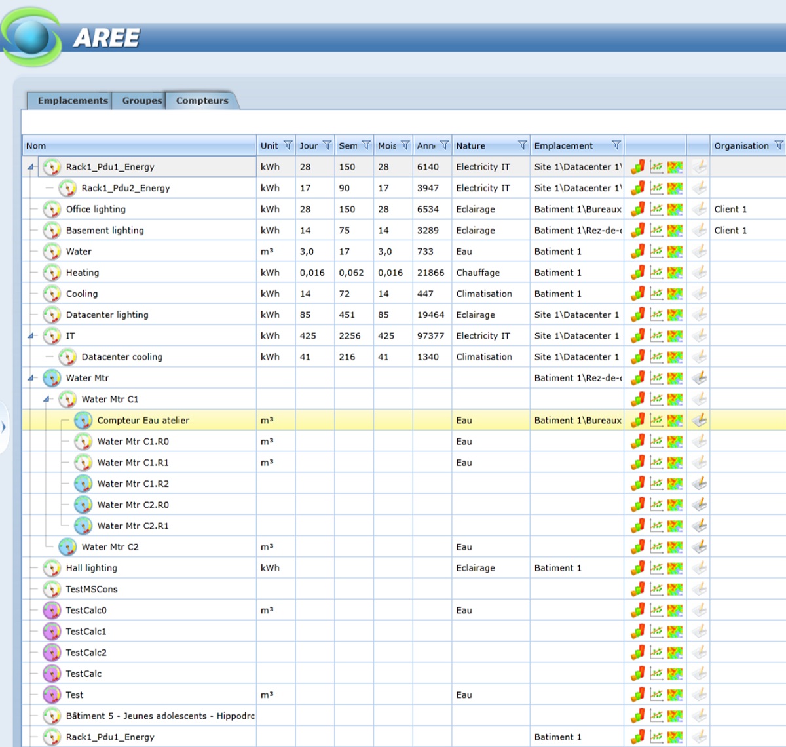Edit the Compteur Eau atelier meter
The height and width of the screenshot is (747, 786).
[700, 420]
